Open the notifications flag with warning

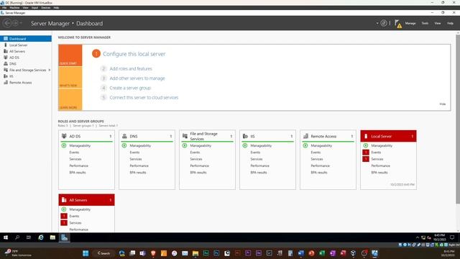398,24
